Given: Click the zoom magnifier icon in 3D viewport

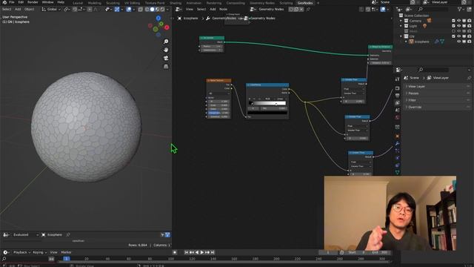Looking at the screenshot, I should 166,42.
